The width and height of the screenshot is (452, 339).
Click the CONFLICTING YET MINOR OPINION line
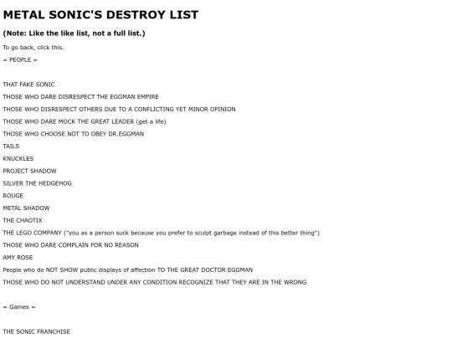(119, 110)
